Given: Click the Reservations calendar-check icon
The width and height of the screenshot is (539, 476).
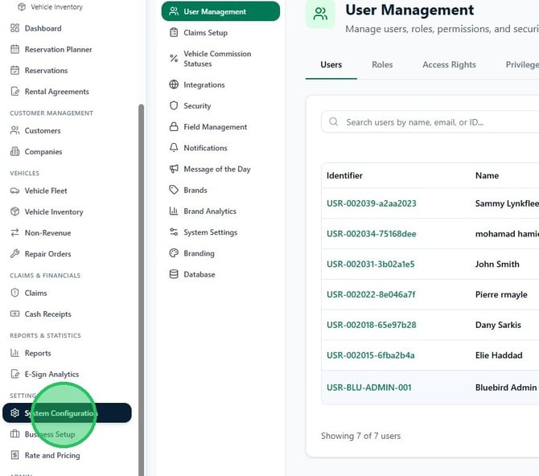Looking at the screenshot, I should [x=14, y=70].
